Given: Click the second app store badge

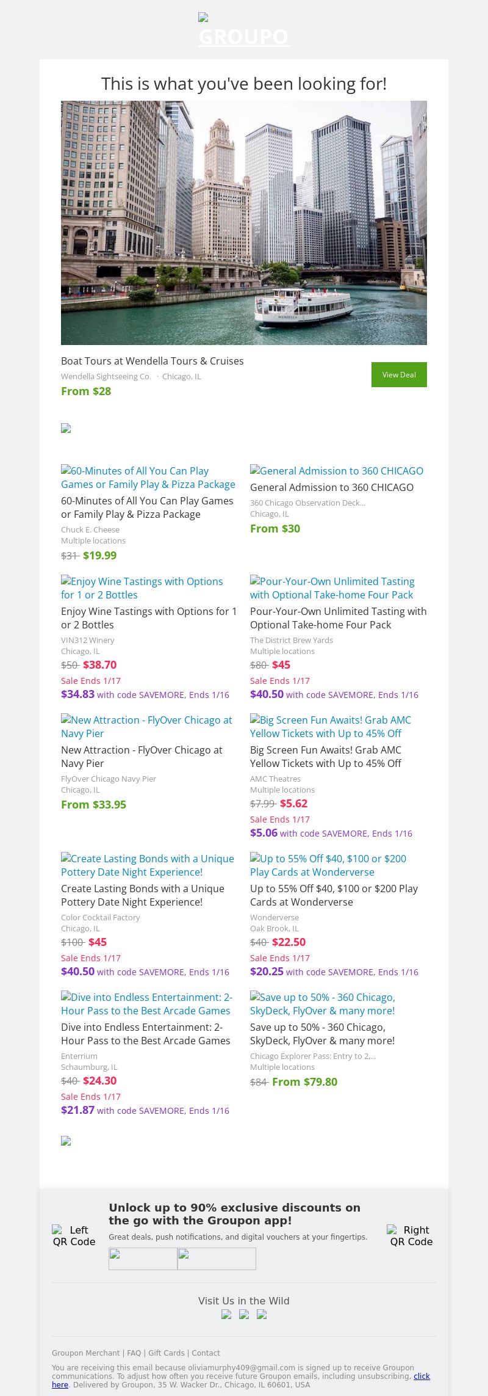Looking at the screenshot, I should pyautogui.click(x=217, y=1259).
